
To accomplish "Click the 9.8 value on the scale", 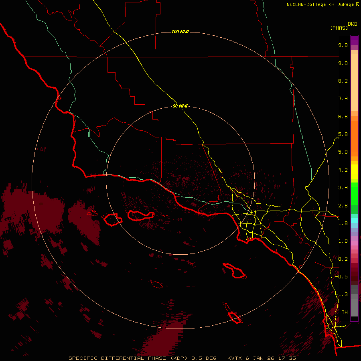I will [x=343, y=45].
